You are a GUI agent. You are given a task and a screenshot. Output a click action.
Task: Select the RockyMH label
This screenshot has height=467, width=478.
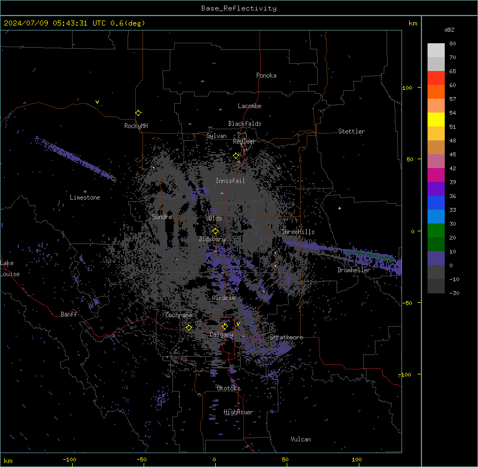click(x=136, y=126)
